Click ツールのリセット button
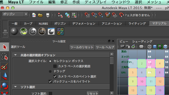Viewport: 169px width, 95px height. pos(82,47)
